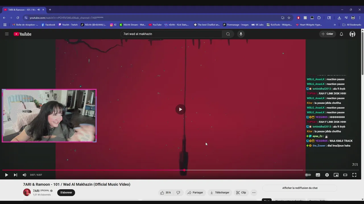The height and width of the screenshot is (204, 364).
Task: Toggle subtitles on the player
Action: [318, 175]
